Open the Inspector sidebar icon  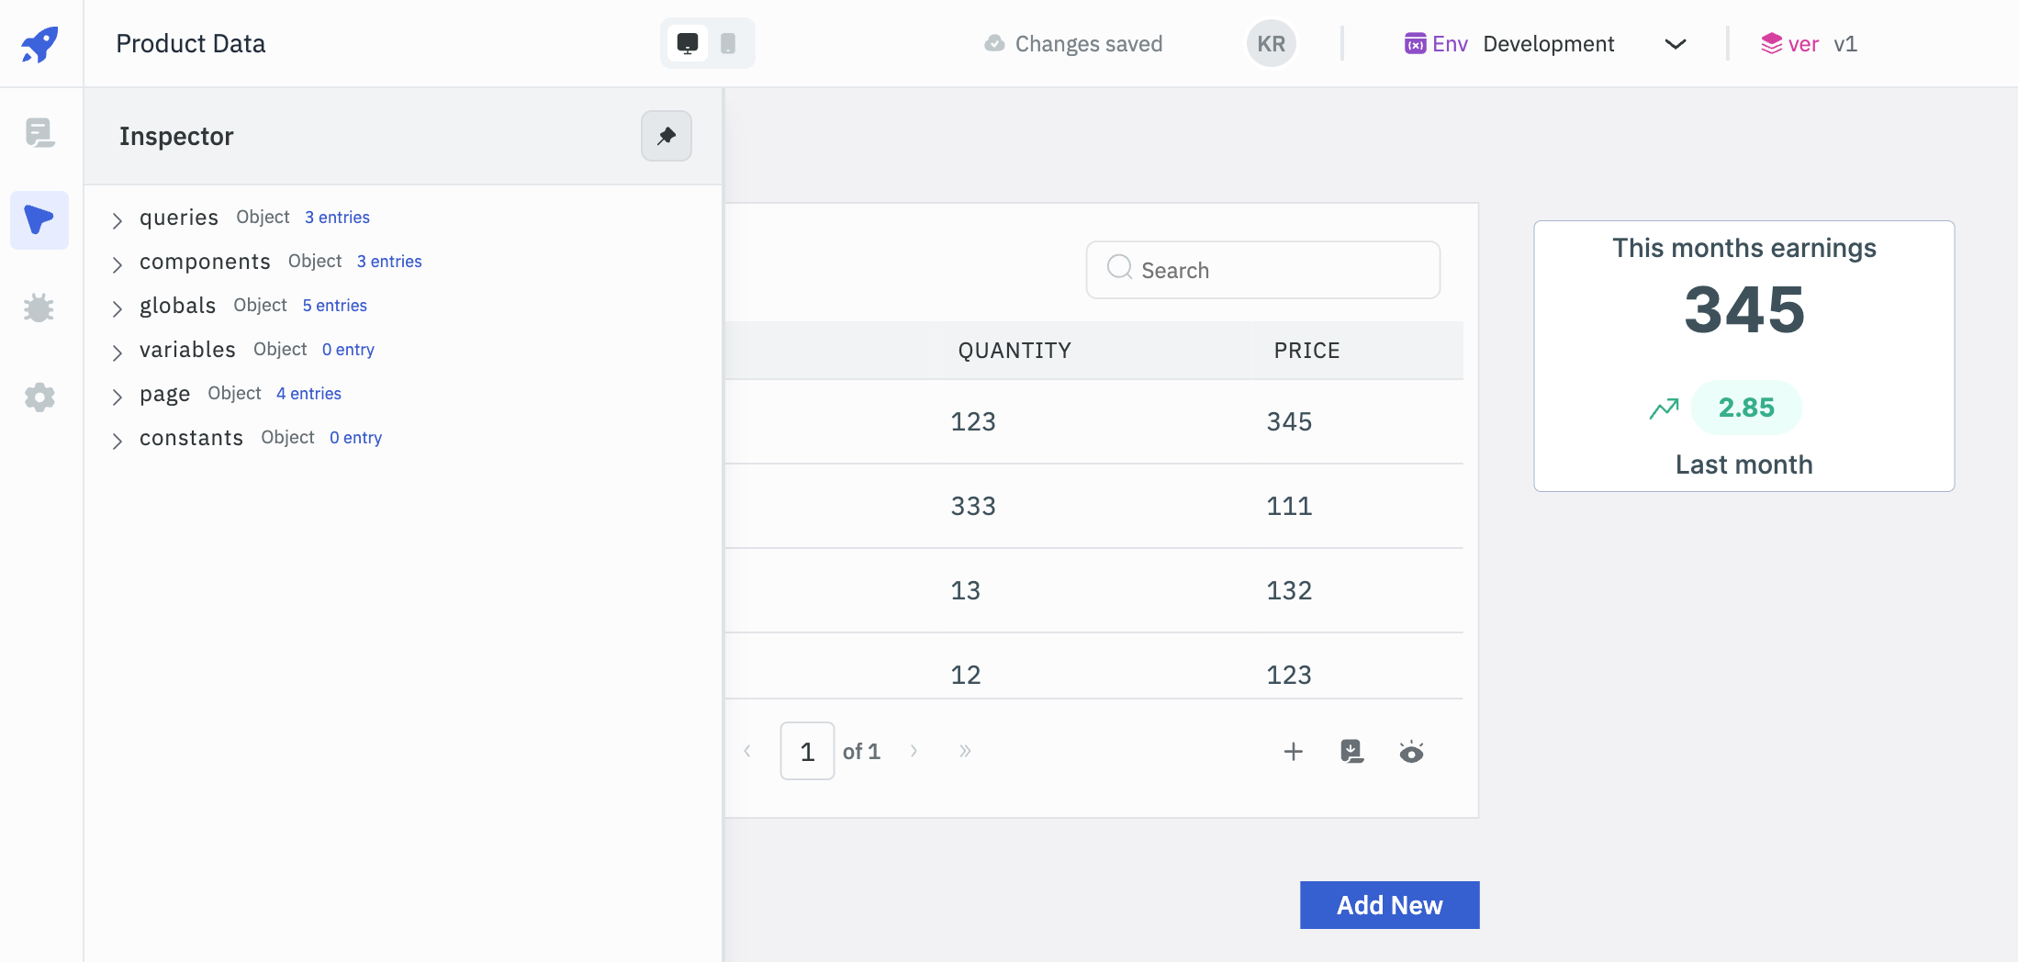39,220
